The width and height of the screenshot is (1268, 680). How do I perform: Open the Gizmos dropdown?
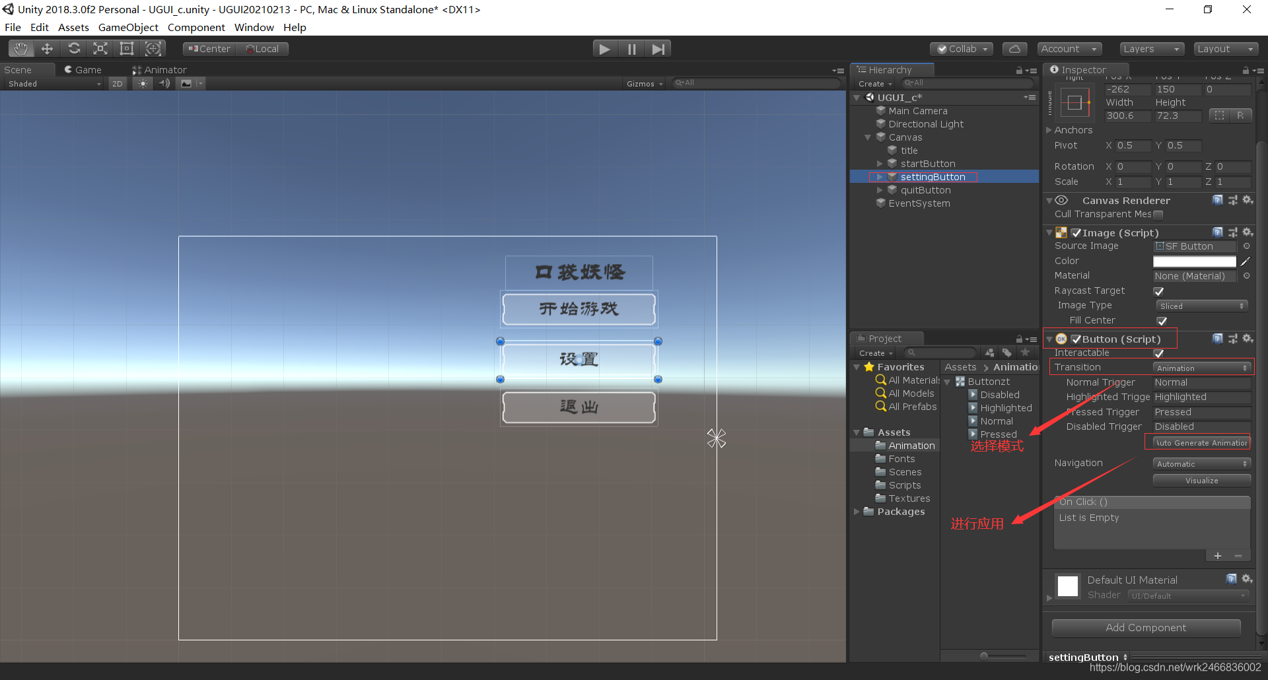tap(645, 84)
